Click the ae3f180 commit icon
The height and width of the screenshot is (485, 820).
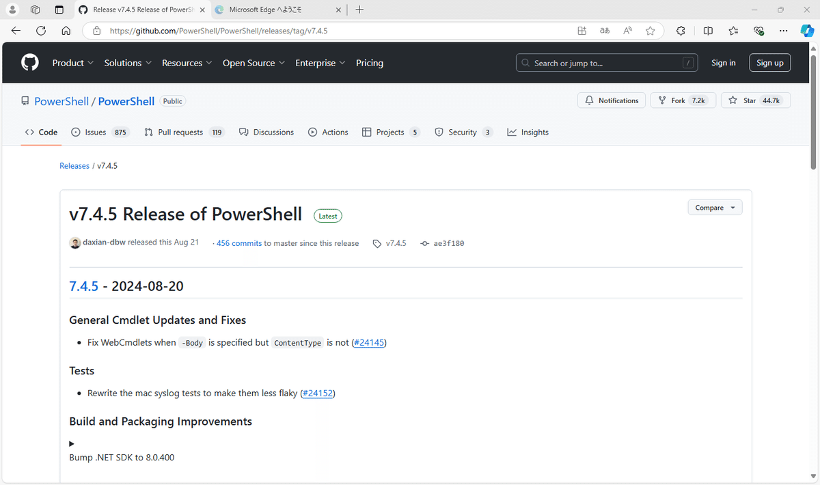(x=425, y=243)
